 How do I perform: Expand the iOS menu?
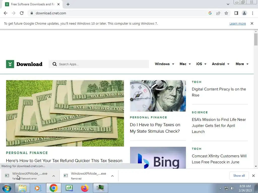(201, 64)
